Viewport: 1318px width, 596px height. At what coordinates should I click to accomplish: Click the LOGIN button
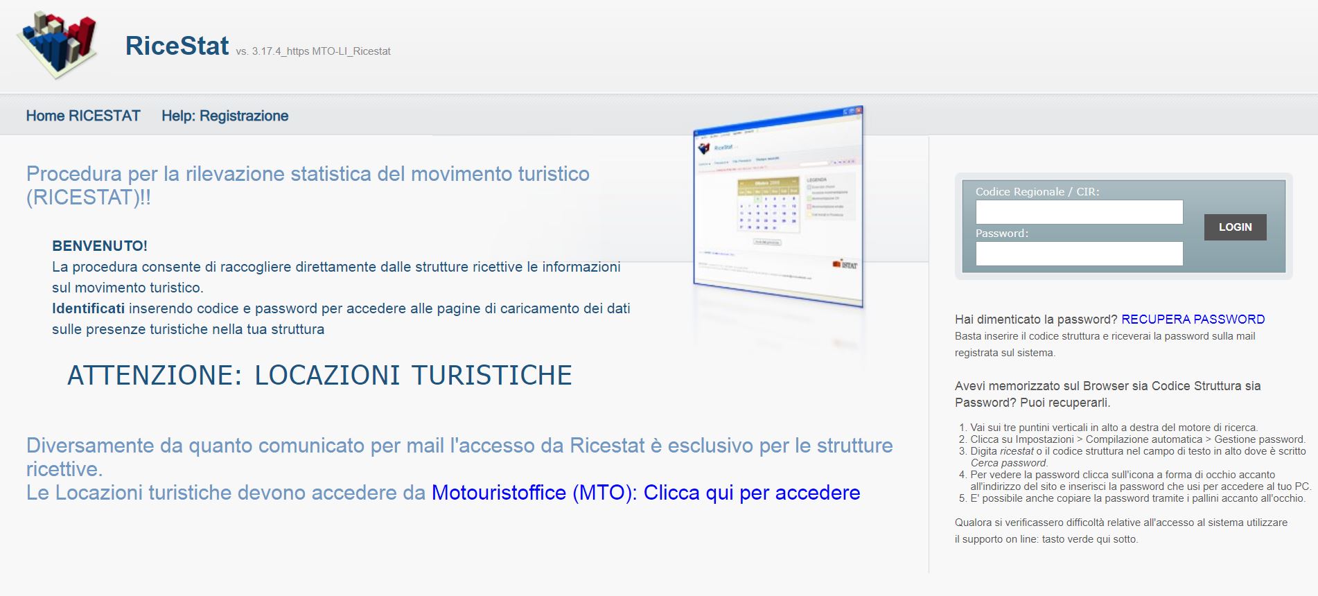coord(1235,227)
